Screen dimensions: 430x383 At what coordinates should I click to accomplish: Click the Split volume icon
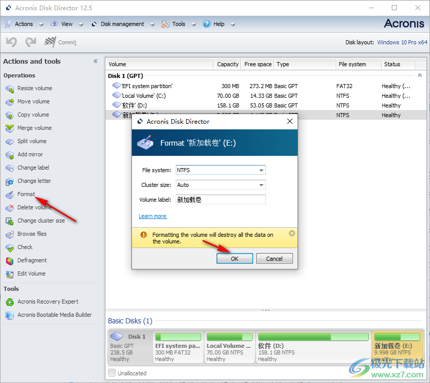pyautogui.click(x=10, y=142)
